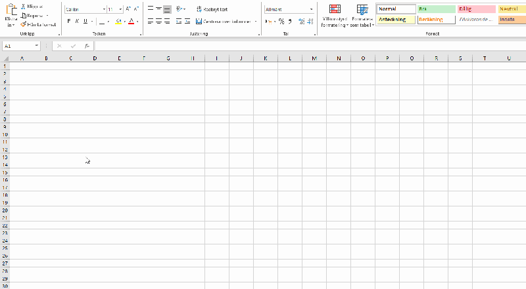Open the Name Box dropdown arrow

[37, 46]
